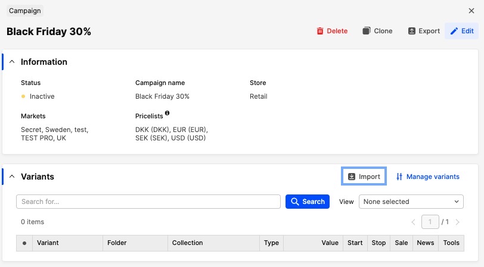Open Manage variants link

pyautogui.click(x=427, y=177)
